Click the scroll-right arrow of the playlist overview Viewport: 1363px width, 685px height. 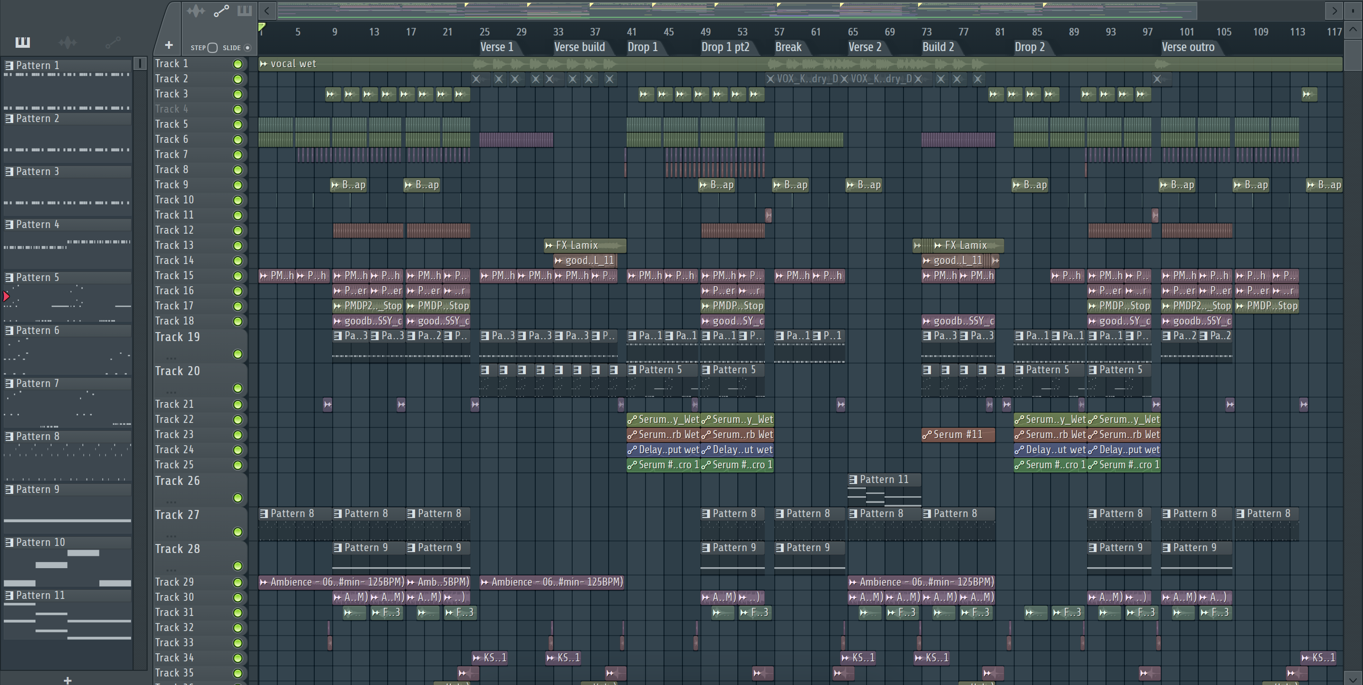click(1335, 10)
